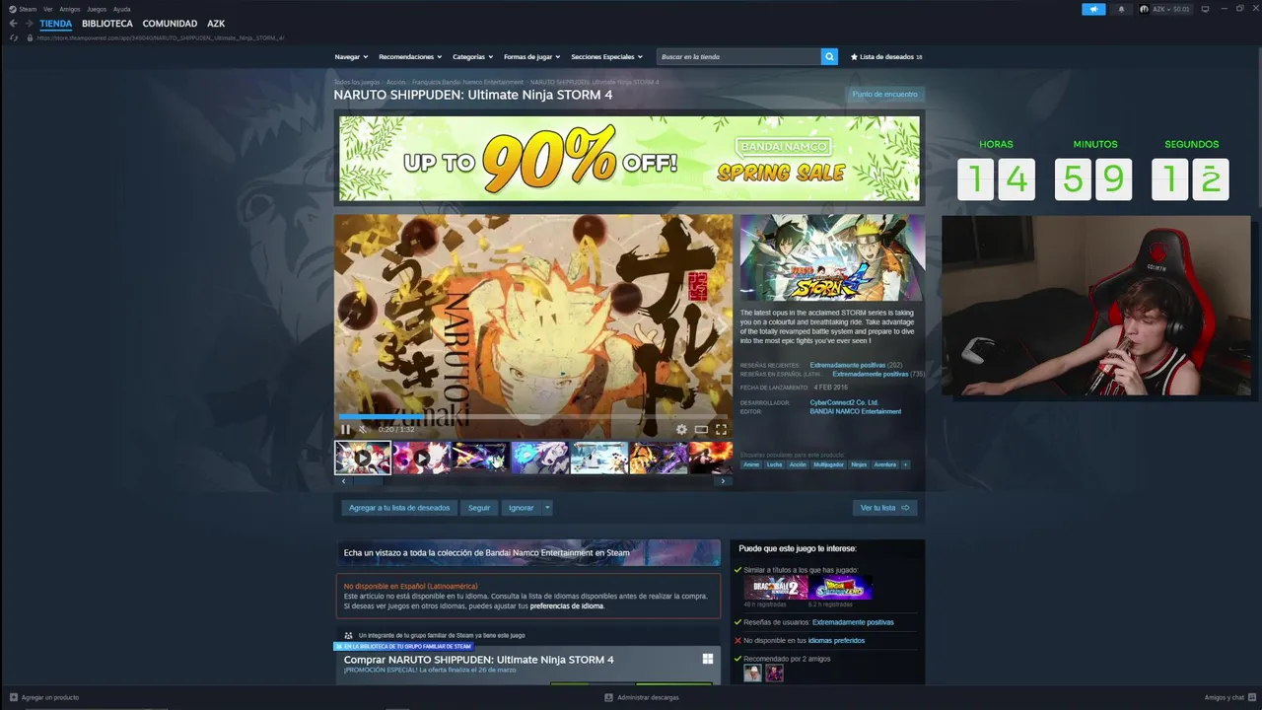Expand the Navegar dropdown
Screen dimensions: 1262x710
pos(351,57)
